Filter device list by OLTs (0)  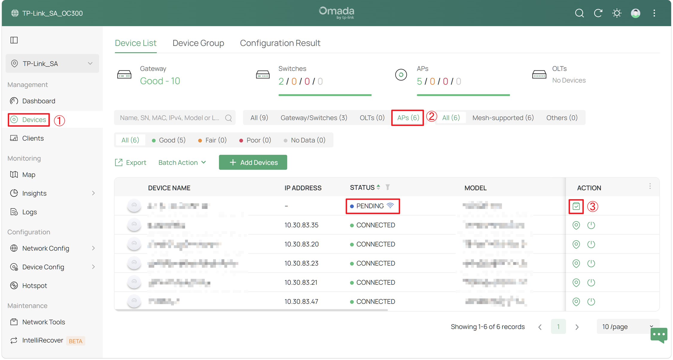[372, 118]
